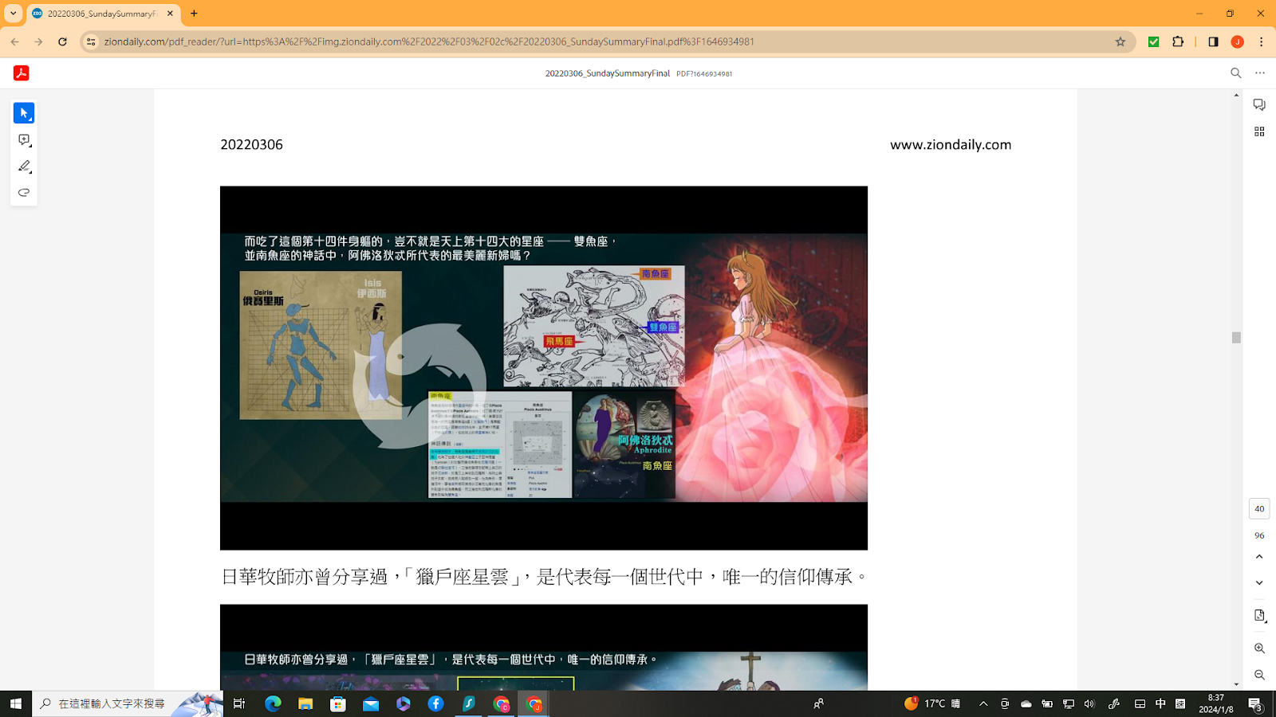Click the browser back button
Image resolution: width=1276 pixels, height=717 pixels.
pyautogui.click(x=15, y=41)
